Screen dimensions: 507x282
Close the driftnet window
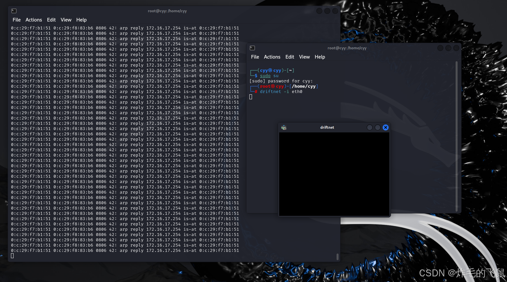[x=385, y=127]
